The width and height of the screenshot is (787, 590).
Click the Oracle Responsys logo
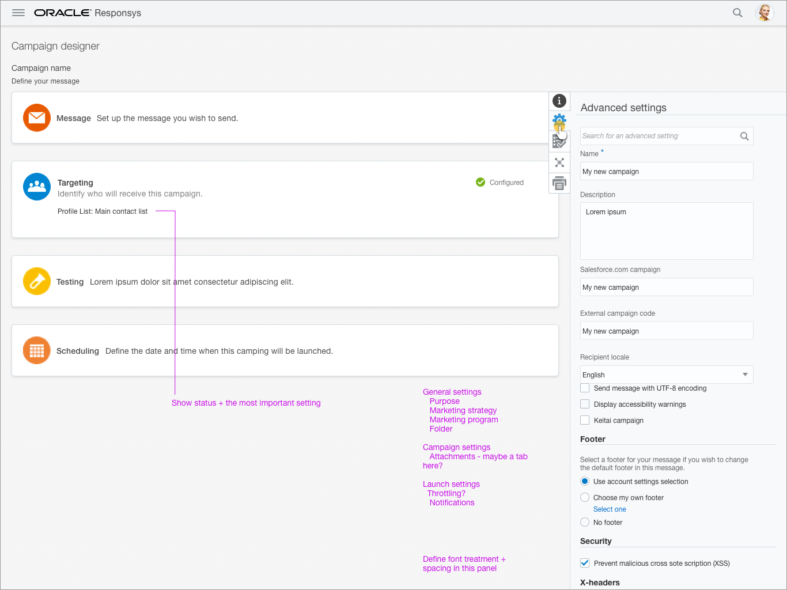[88, 13]
